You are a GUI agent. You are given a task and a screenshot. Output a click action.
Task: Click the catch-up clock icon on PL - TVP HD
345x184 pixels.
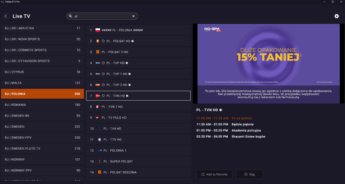click(x=103, y=63)
